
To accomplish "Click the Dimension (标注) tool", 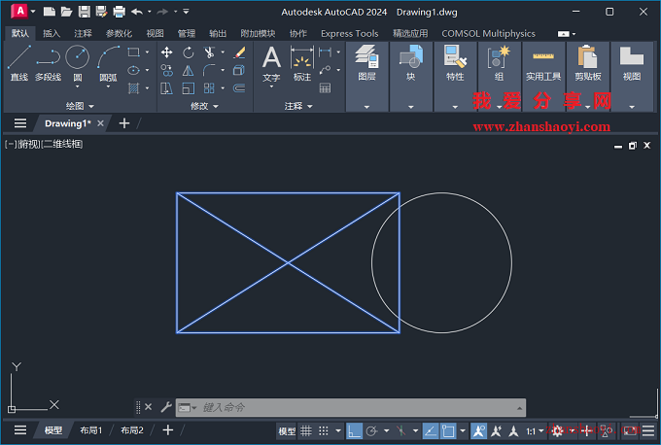I will coord(302,63).
